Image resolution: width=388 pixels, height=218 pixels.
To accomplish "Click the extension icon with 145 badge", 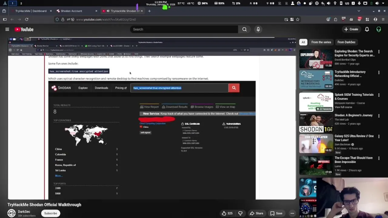I will 359,19.
